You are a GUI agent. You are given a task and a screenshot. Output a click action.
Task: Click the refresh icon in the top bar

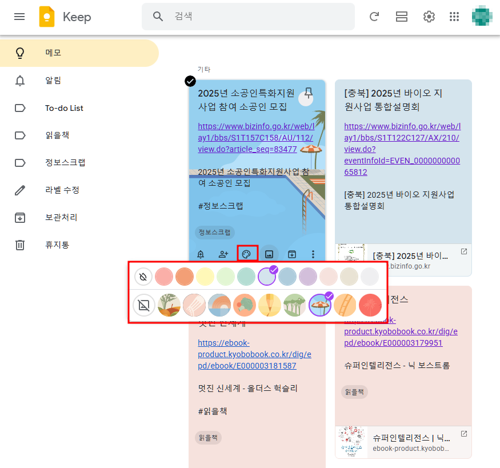click(x=374, y=17)
